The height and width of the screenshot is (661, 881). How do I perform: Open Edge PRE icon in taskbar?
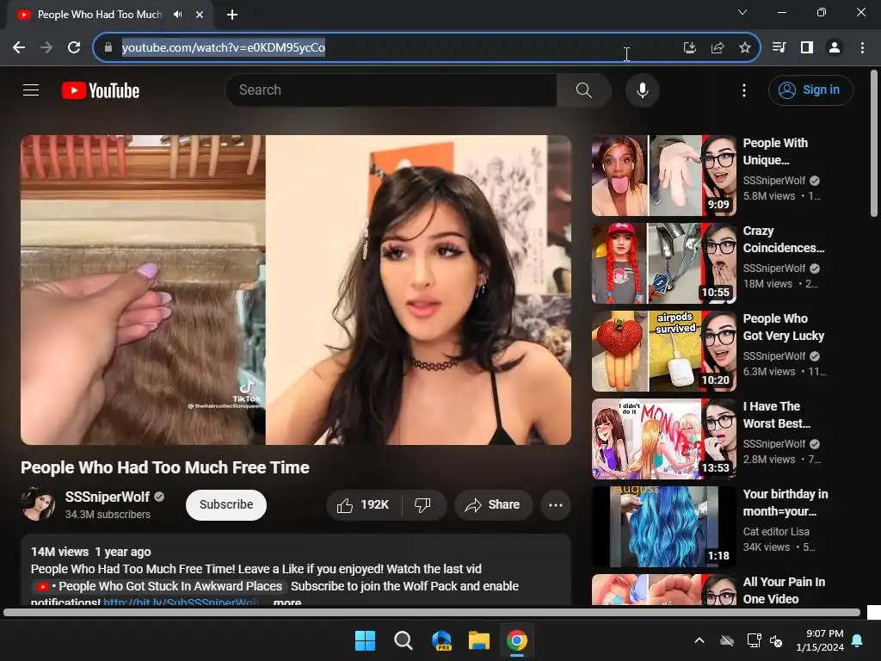tap(441, 640)
